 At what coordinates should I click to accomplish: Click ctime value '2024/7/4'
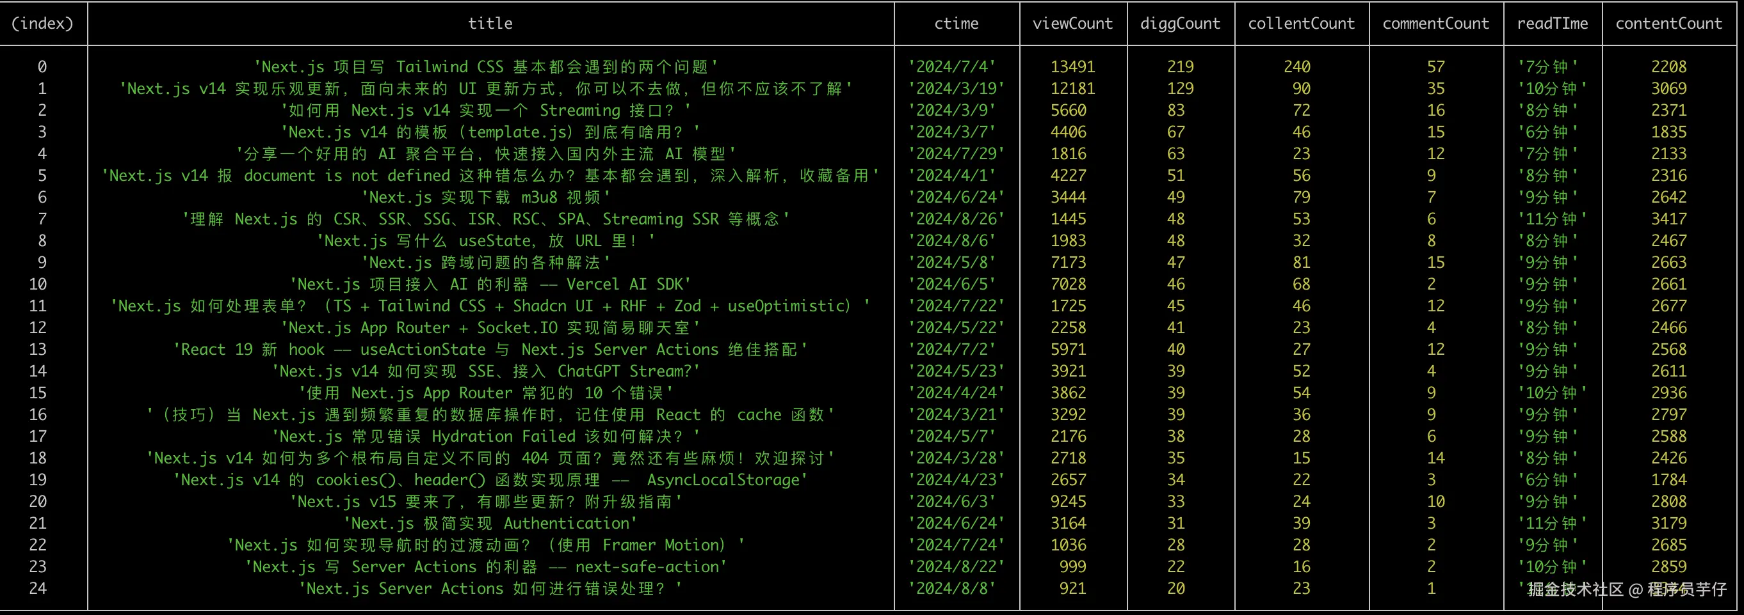(x=951, y=67)
